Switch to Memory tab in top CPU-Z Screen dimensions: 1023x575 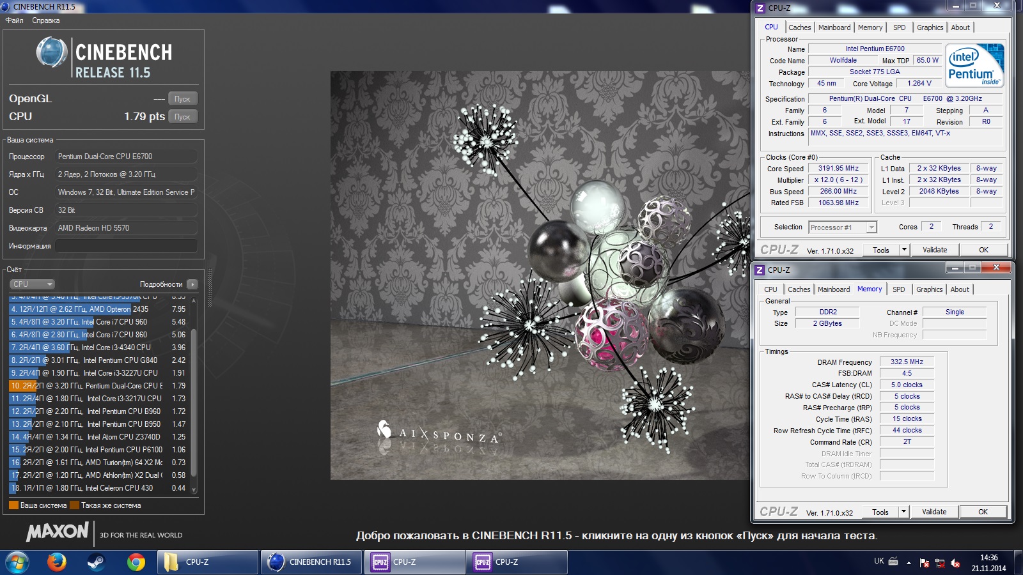(870, 27)
